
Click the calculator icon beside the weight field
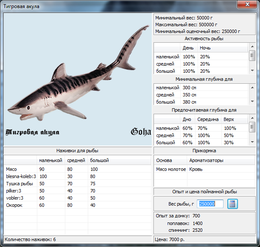(233, 203)
